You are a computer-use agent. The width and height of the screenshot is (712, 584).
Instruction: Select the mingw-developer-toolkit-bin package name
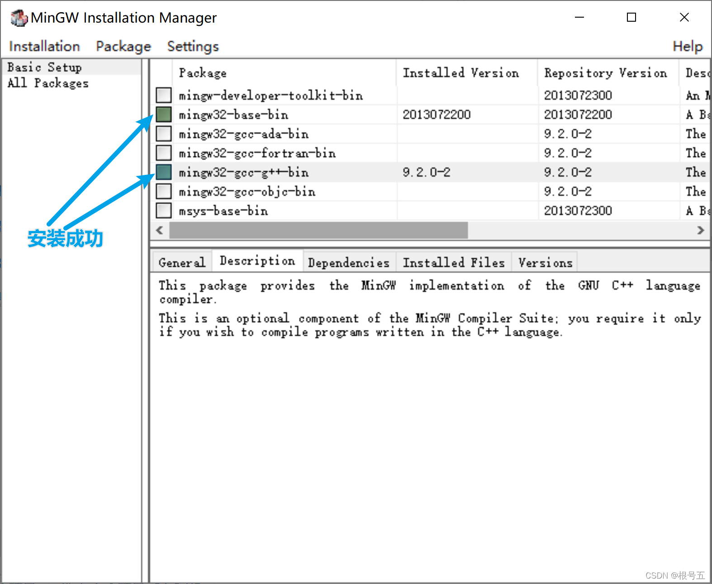pos(271,95)
